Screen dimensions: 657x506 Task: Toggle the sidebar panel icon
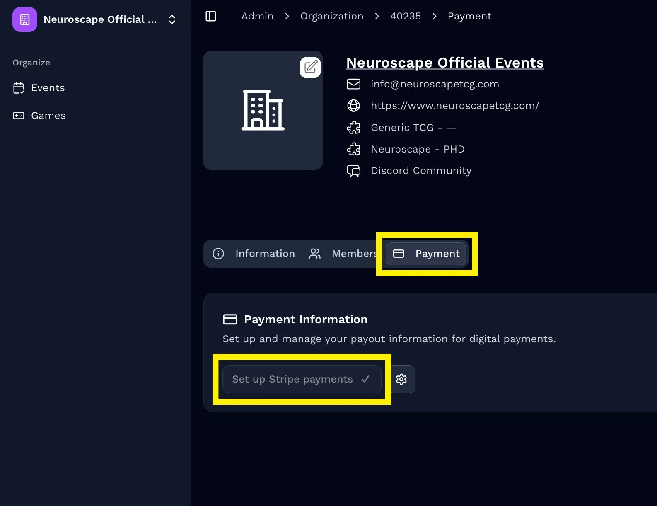pyautogui.click(x=211, y=16)
